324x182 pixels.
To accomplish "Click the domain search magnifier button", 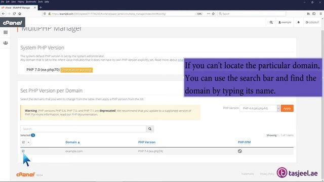I will (150, 129).
